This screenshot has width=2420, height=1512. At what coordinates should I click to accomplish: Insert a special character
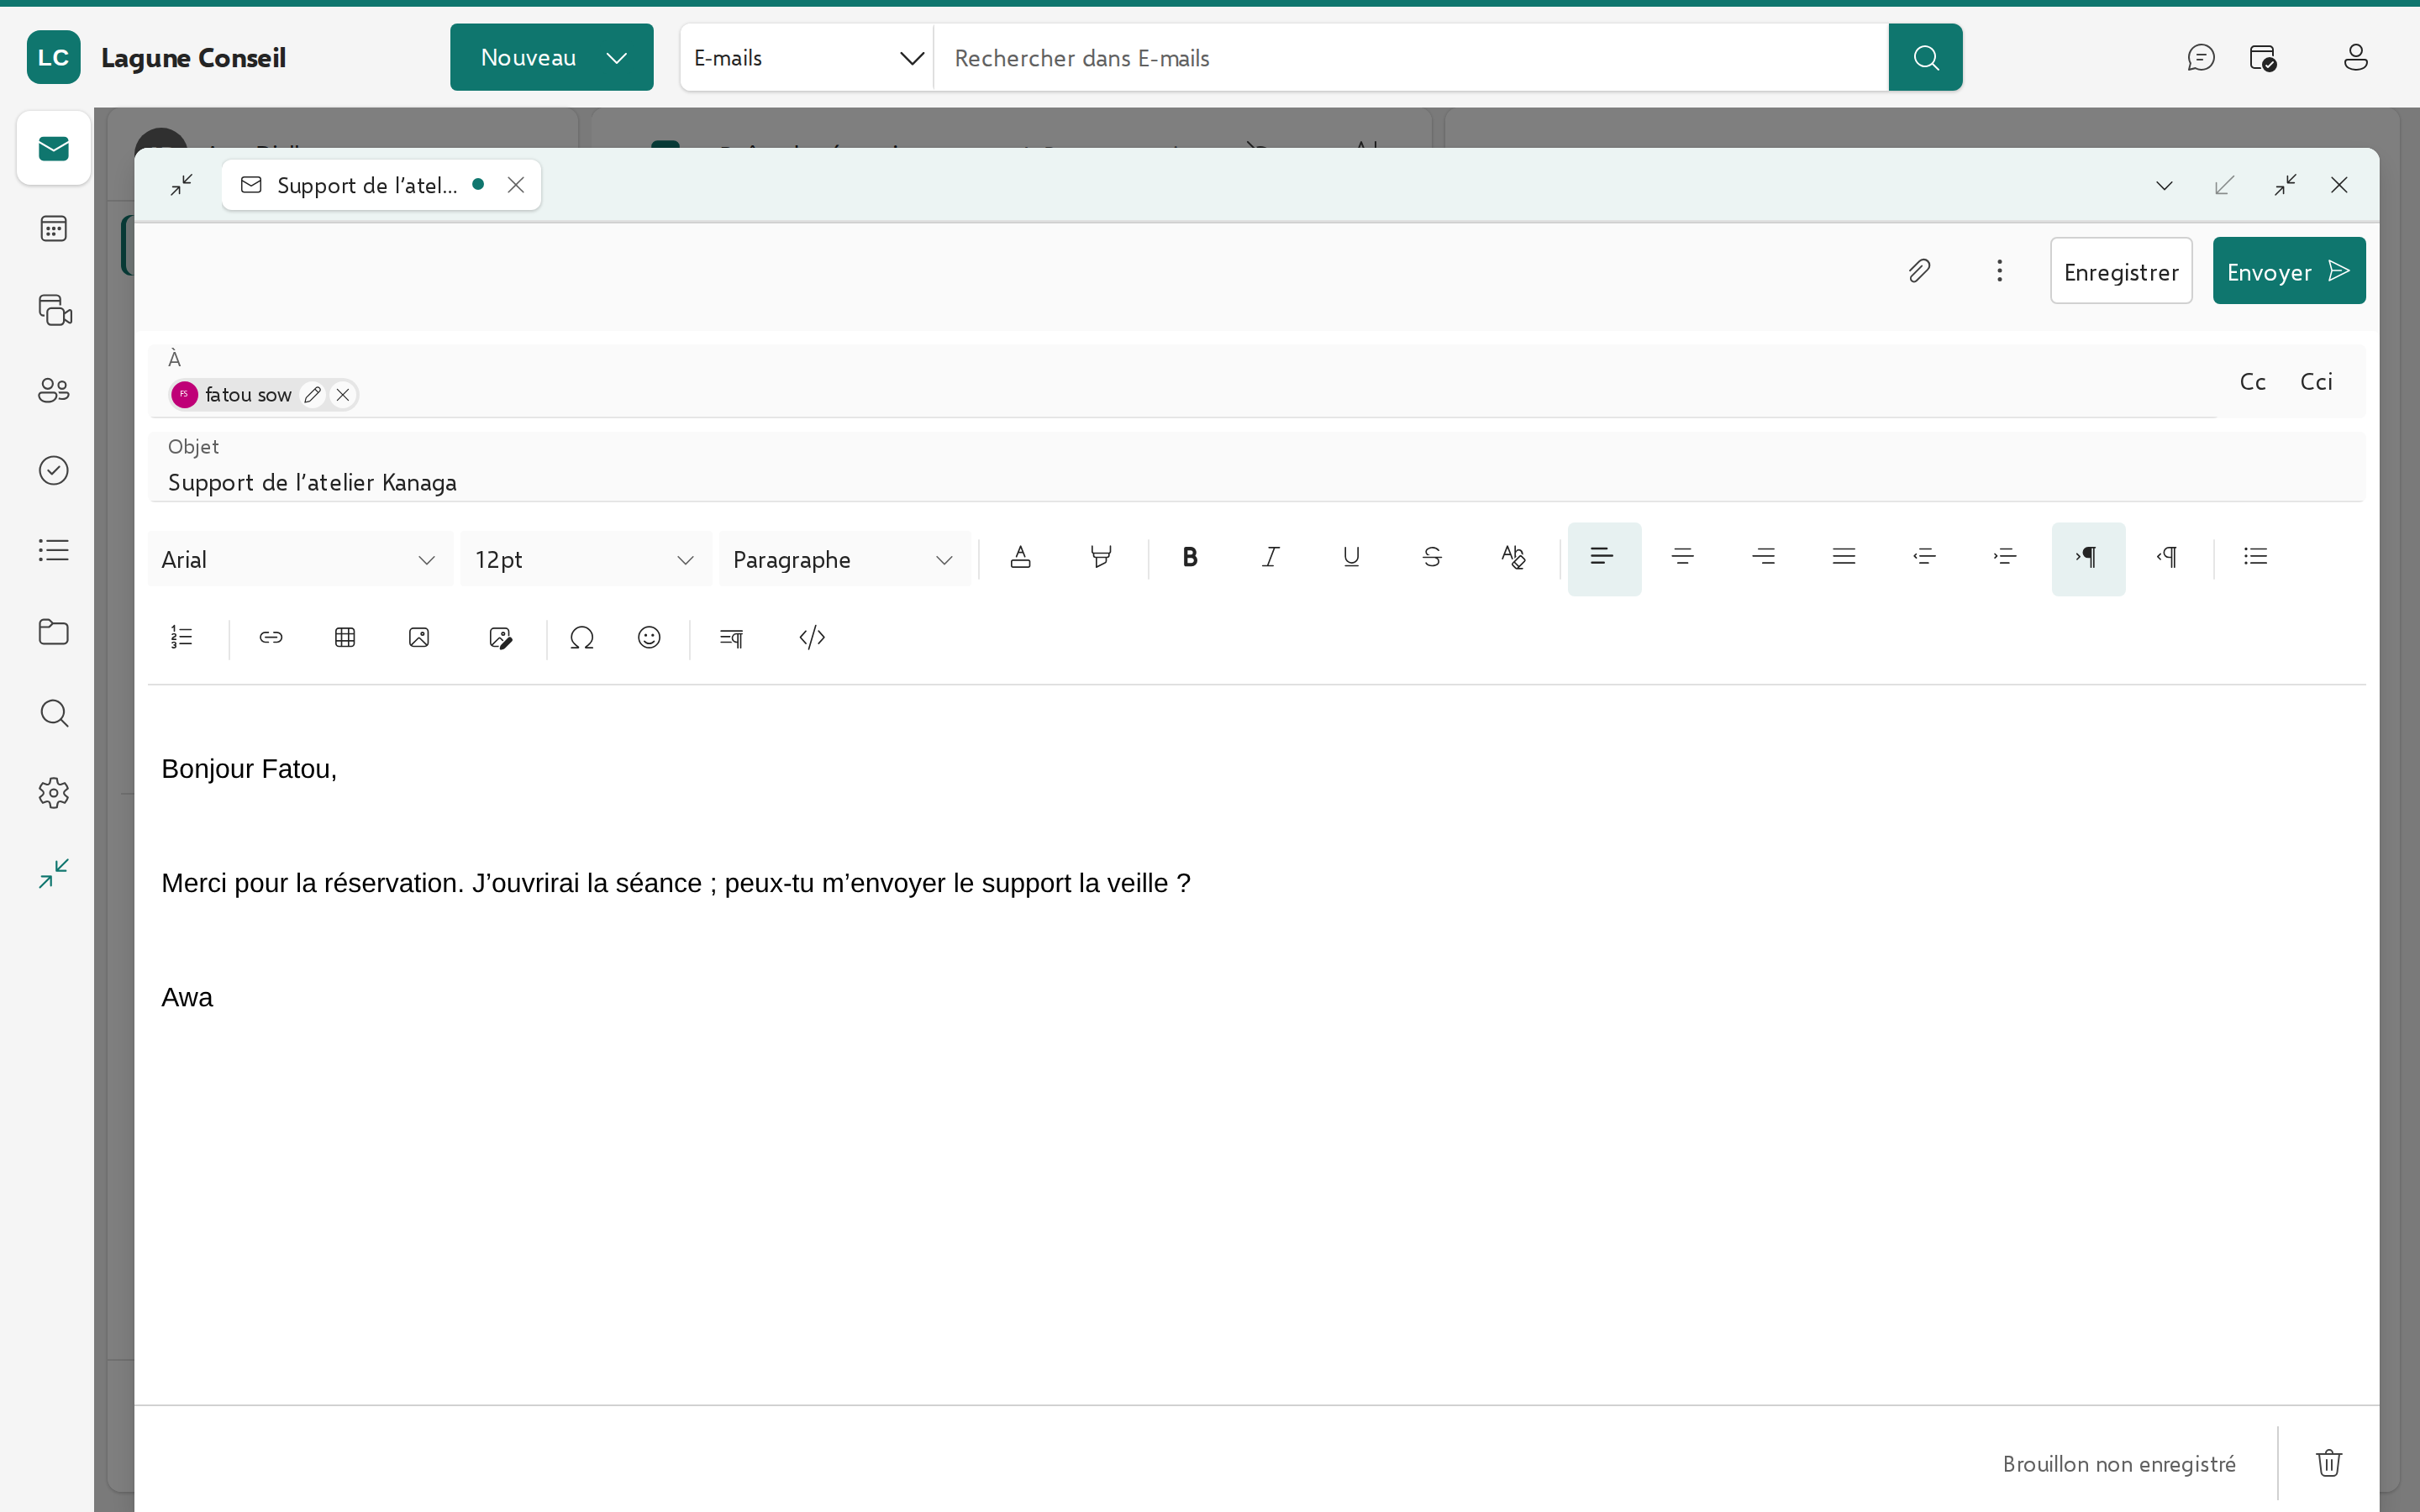(582, 638)
